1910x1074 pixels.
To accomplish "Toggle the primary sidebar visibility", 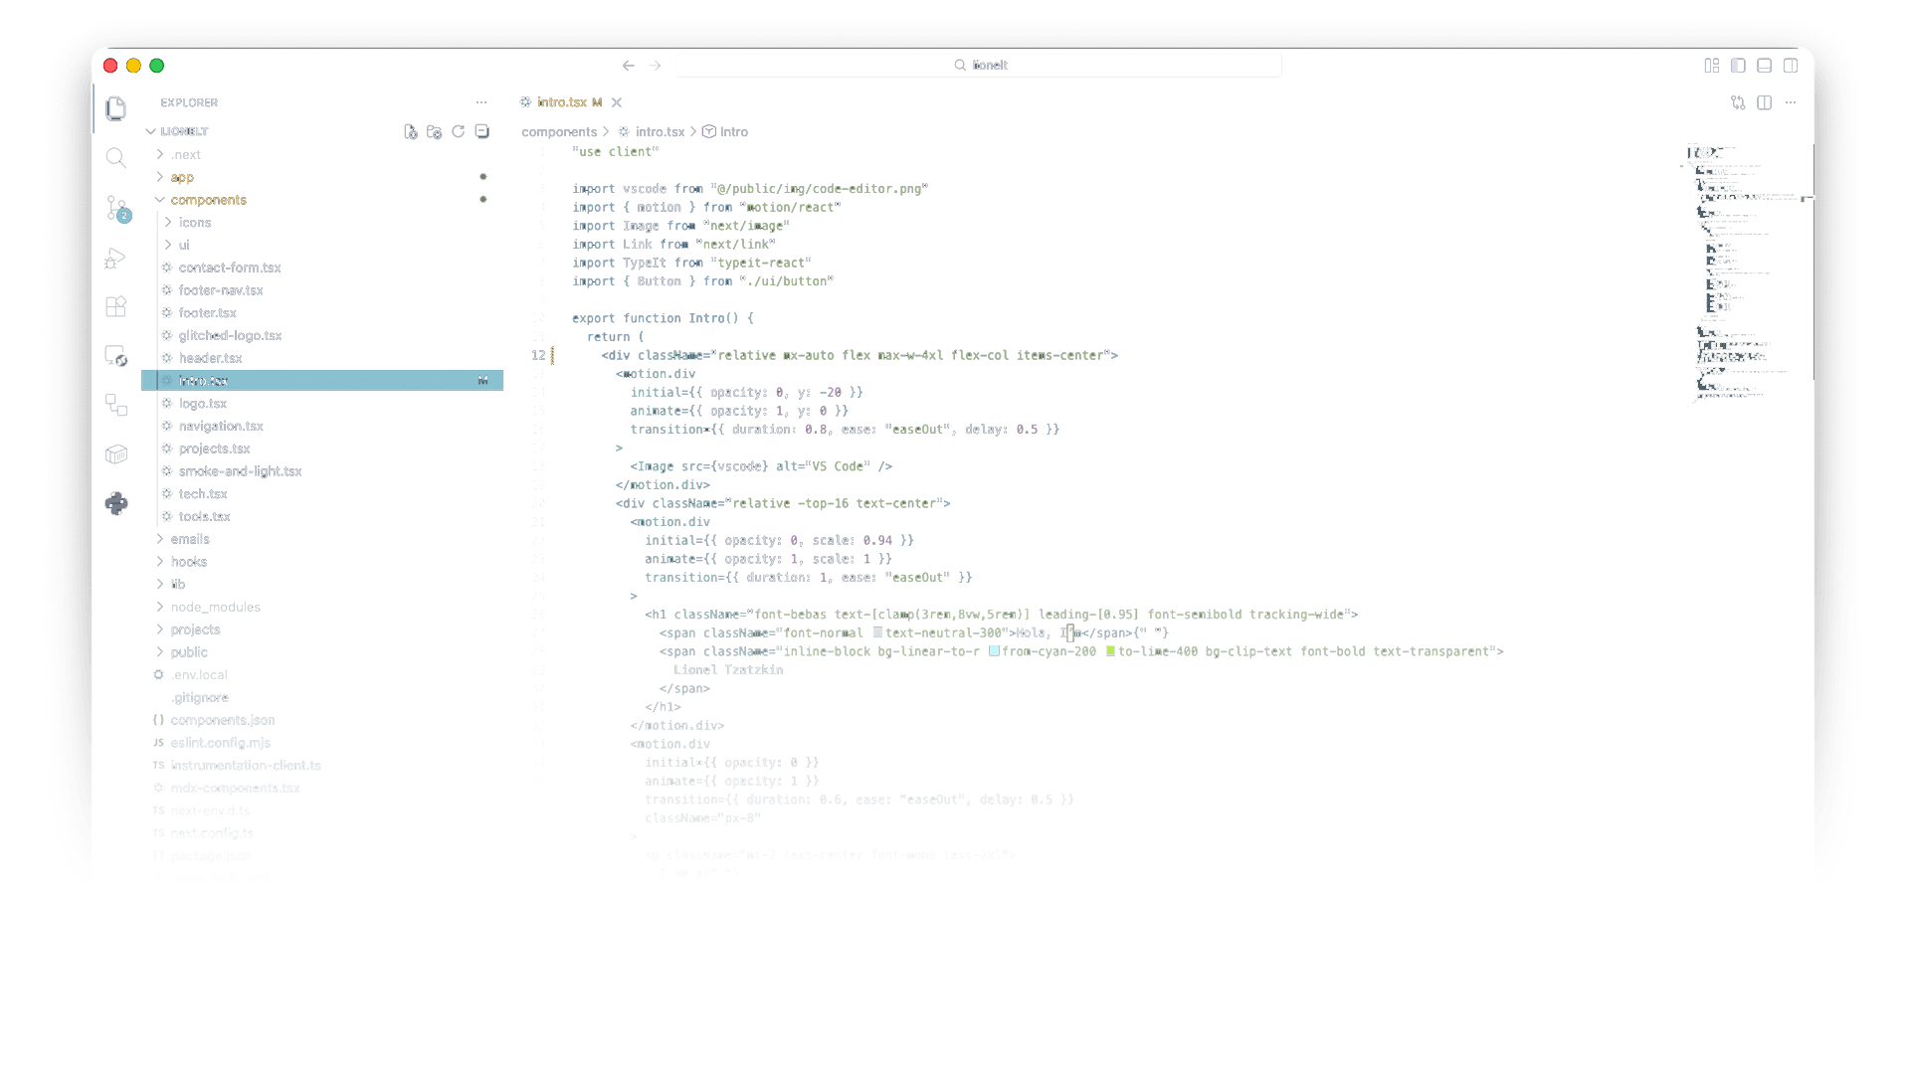I will coord(1738,66).
